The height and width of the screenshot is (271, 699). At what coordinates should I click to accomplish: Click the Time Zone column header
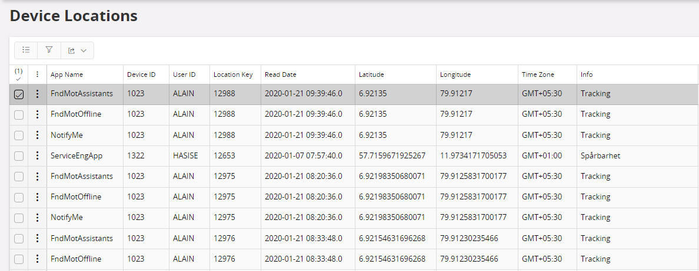[x=538, y=74]
